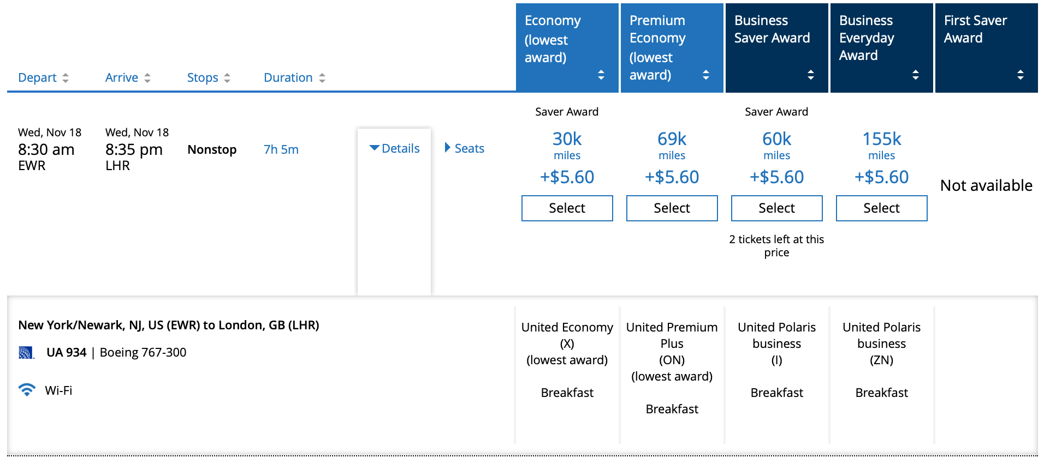The width and height of the screenshot is (1044, 458).
Task: Select the 60k miles Business Saver fare
Action: pos(777,208)
